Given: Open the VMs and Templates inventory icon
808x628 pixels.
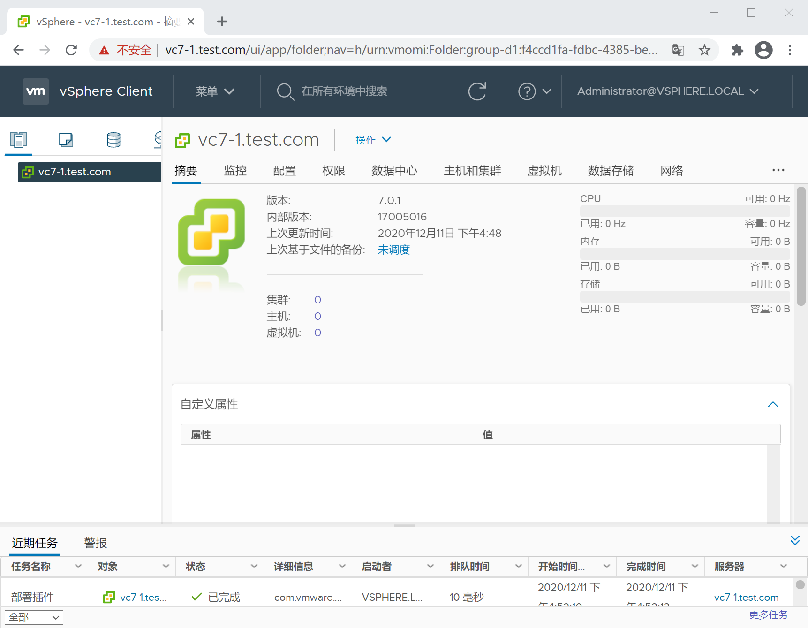Looking at the screenshot, I should pyautogui.click(x=66, y=140).
